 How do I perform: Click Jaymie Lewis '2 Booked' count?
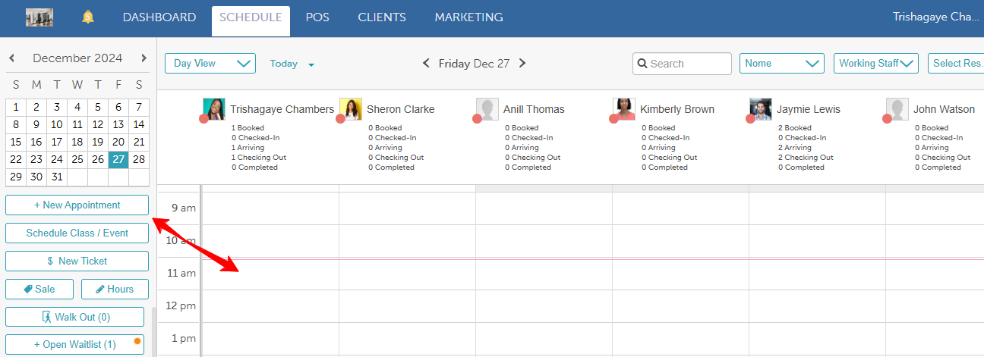pos(794,128)
